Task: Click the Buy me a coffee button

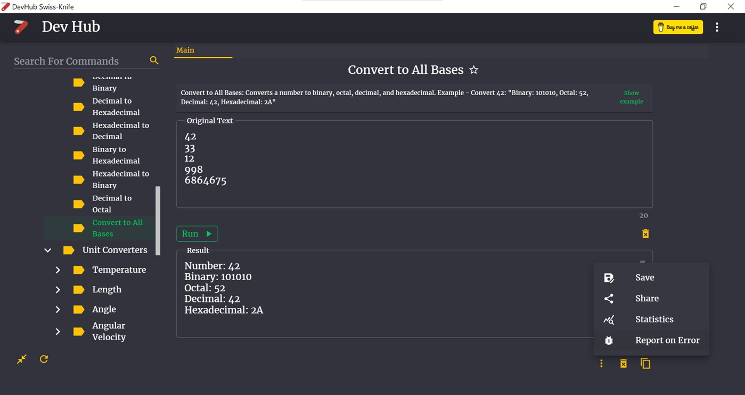Action: 678,27
